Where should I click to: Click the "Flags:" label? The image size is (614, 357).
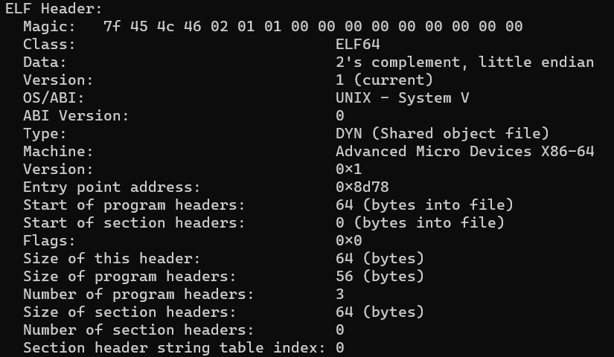pyautogui.click(x=49, y=241)
